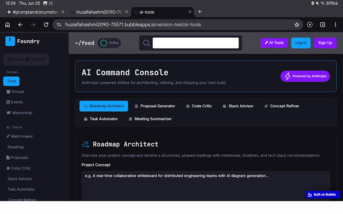Click the play-circle icon in the browser toolbar

(x=310, y=25)
